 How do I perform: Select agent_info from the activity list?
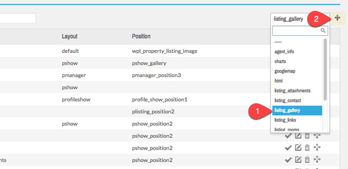284,52
